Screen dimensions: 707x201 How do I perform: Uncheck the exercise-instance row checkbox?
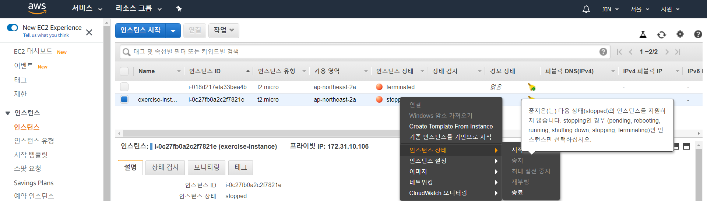tap(124, 99)
